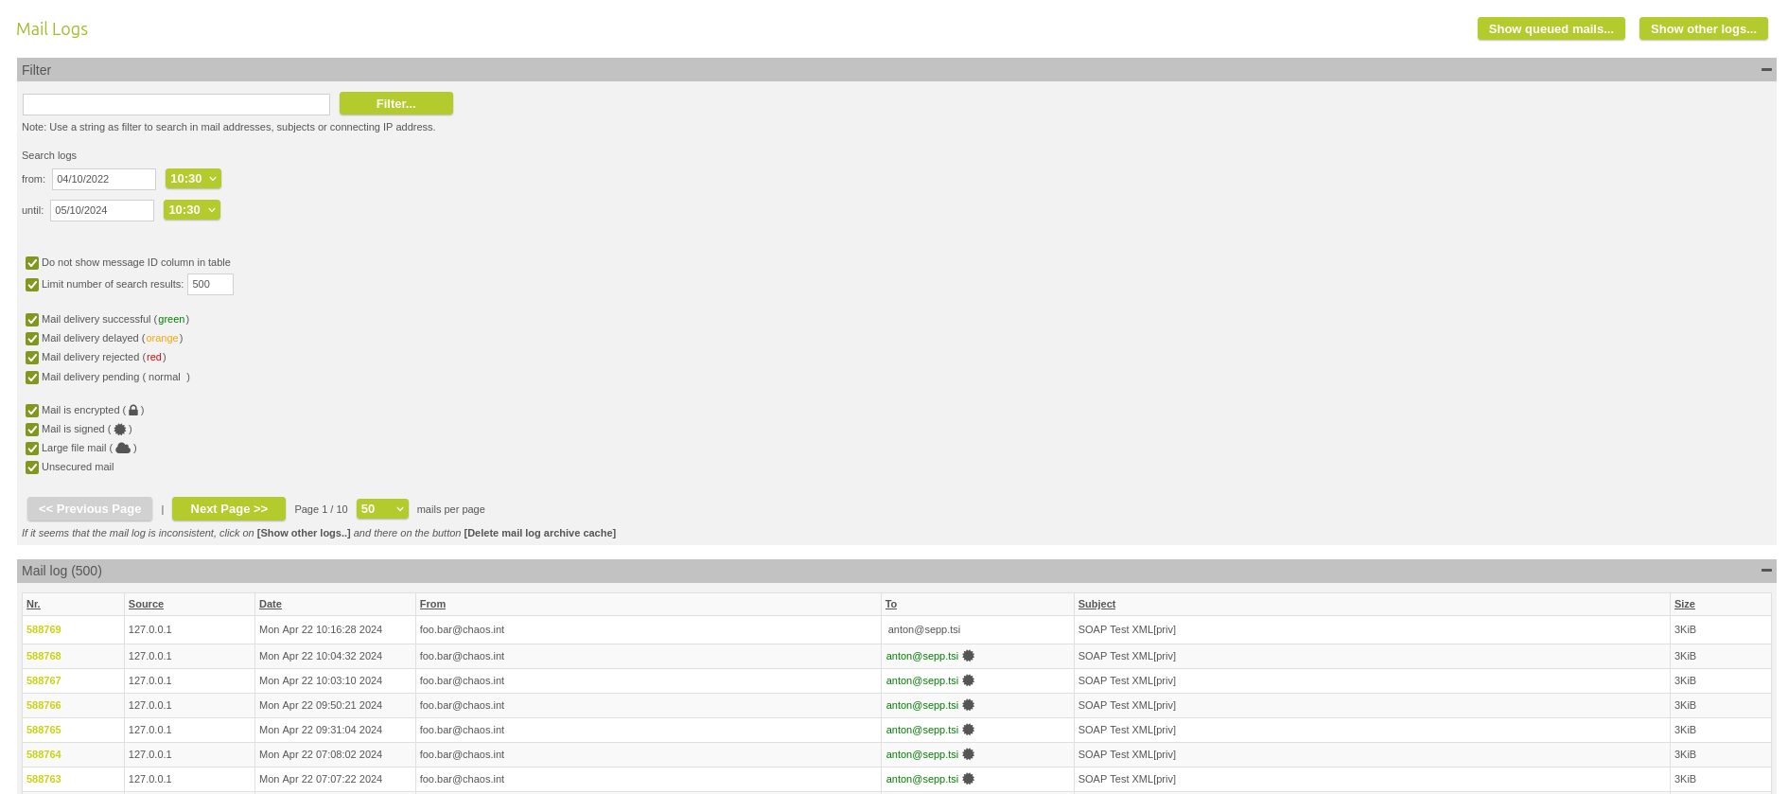Collapse the Filter panel with minus icon
Image resolution: width=1788 pixels, height=794 pixels.
(x=1765, y=70)
